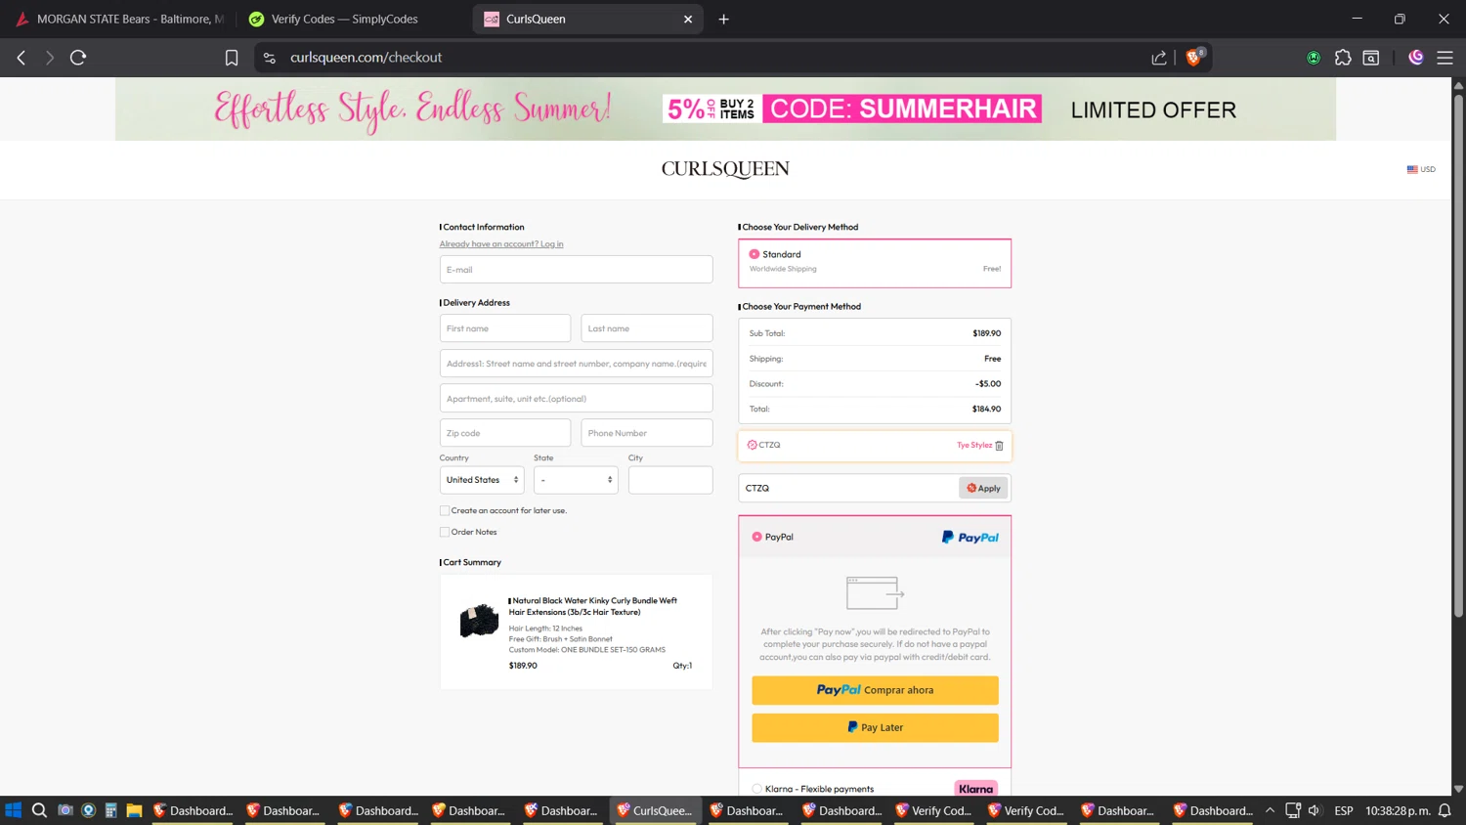The width and height of the screenshot is (1466, 825).
Task: Click the Apartment, suite, unit field
Action: 576,398
